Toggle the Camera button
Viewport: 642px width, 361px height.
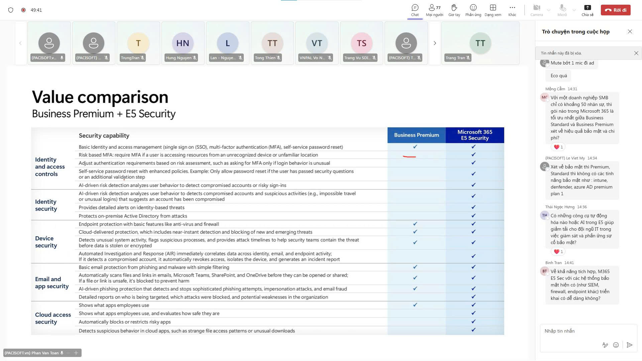[x=537, y=10]
